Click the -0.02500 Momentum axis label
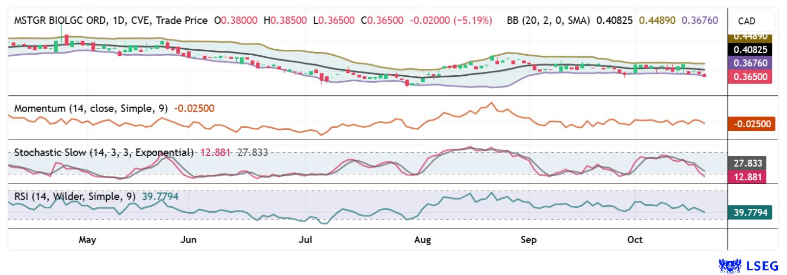The image size is (787, 275). [x=751, y=124]
